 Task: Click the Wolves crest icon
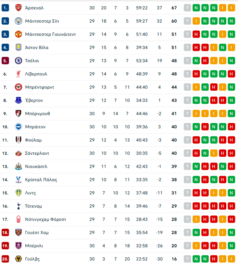[x=18, y=259]
